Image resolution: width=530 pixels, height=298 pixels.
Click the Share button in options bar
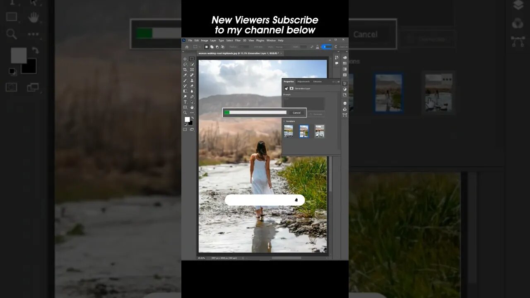tap(327, 47)
